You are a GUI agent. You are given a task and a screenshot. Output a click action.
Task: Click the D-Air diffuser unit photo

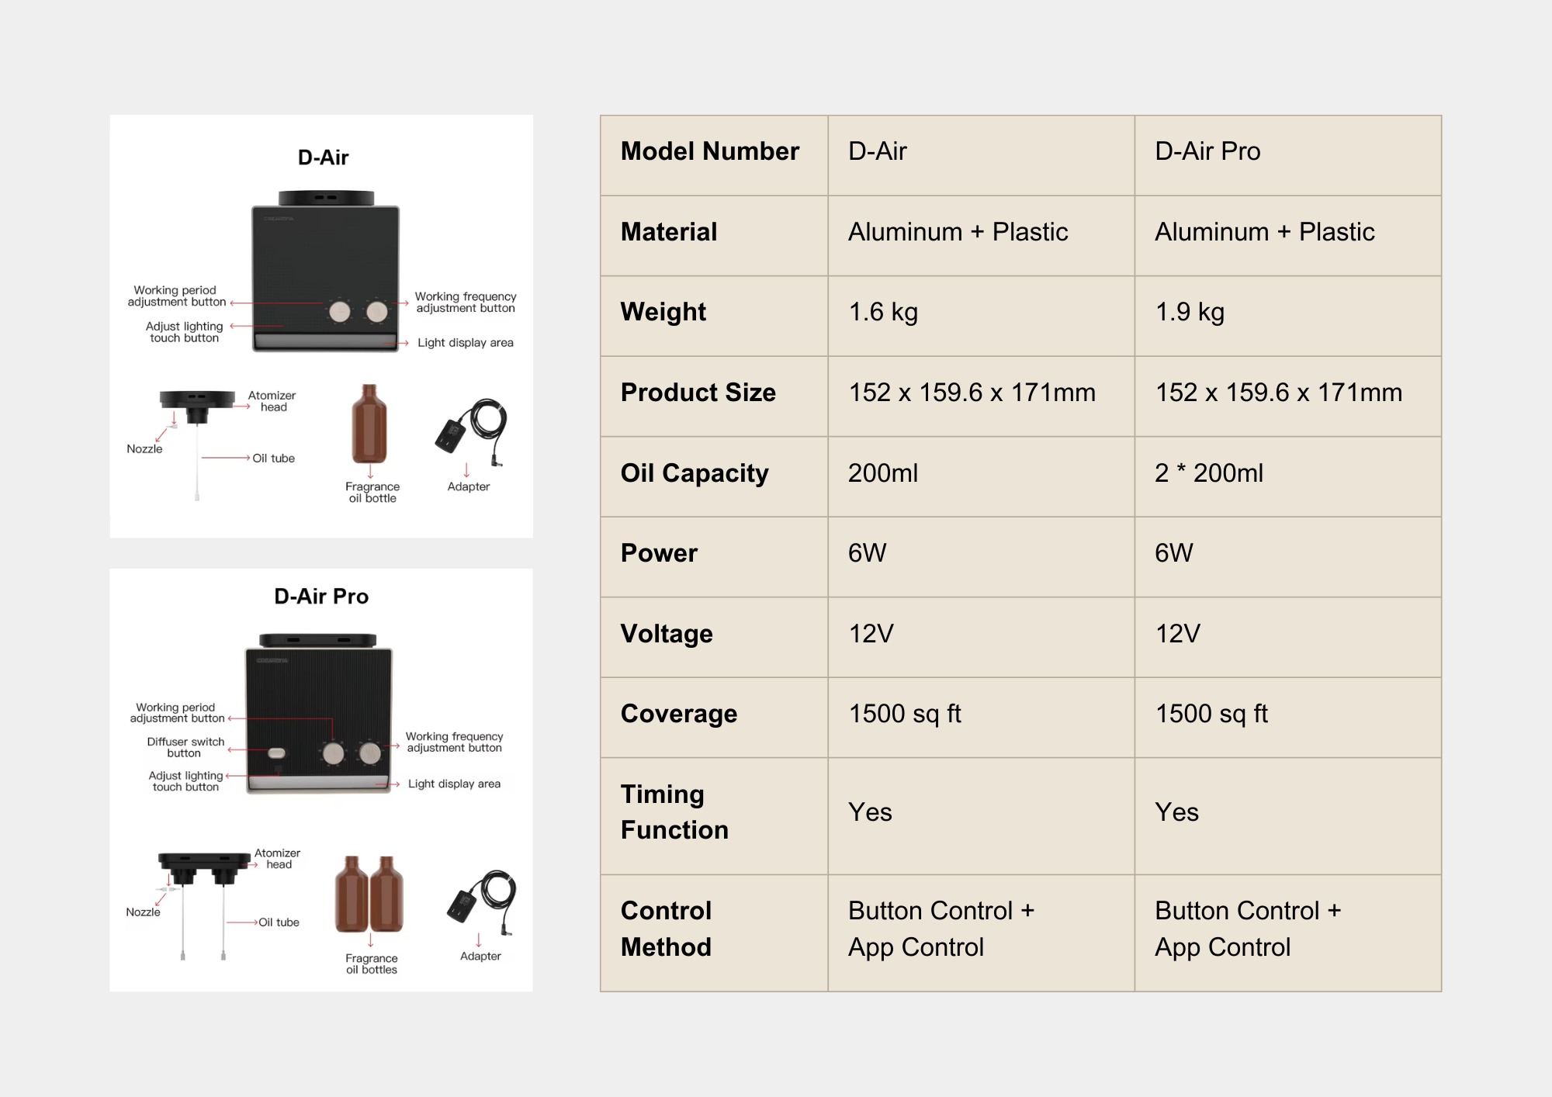(x=325, y=272)
